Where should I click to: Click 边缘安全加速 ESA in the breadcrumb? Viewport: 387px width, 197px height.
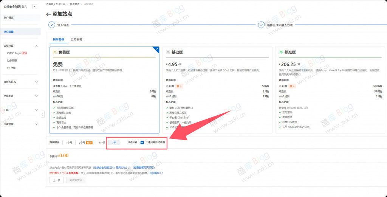coord(56,4)
